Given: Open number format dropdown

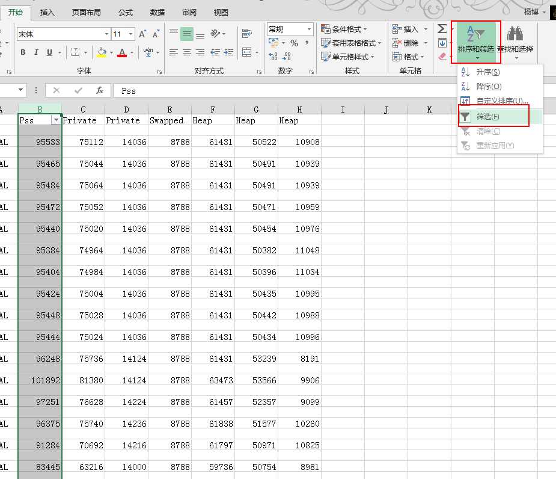Looking at the screenshot, I should 309,29.
